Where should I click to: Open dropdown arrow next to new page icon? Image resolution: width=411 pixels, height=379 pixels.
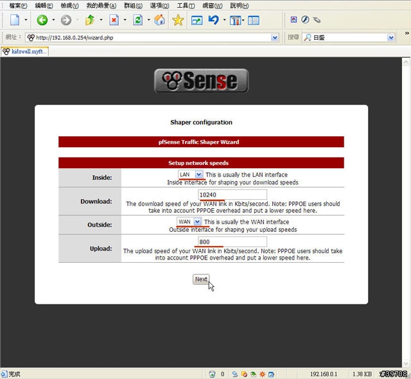(26, 20)
